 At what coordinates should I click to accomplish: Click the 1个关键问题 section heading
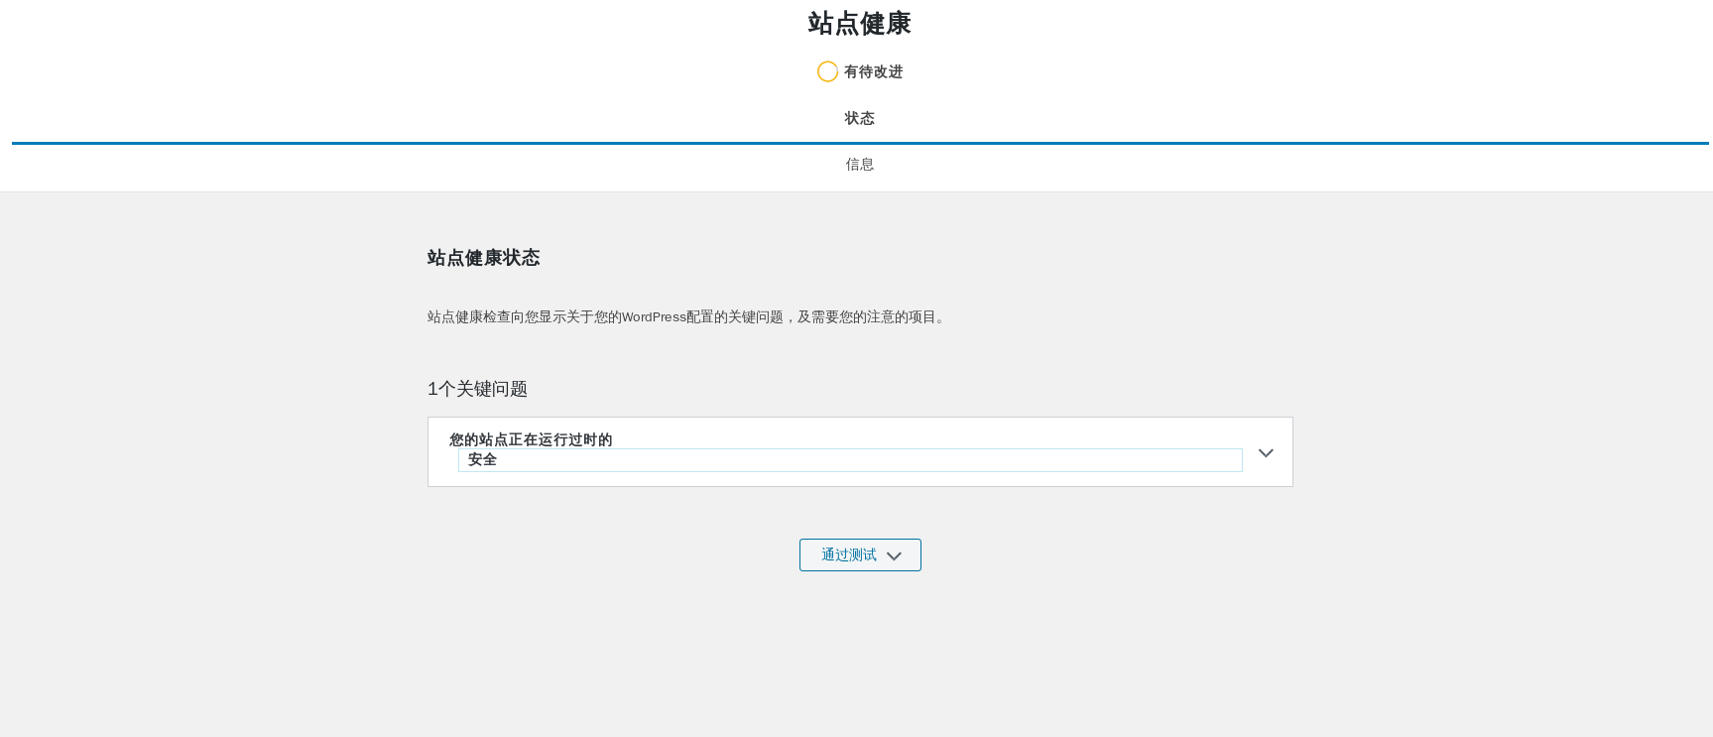[x=477, y=389]
